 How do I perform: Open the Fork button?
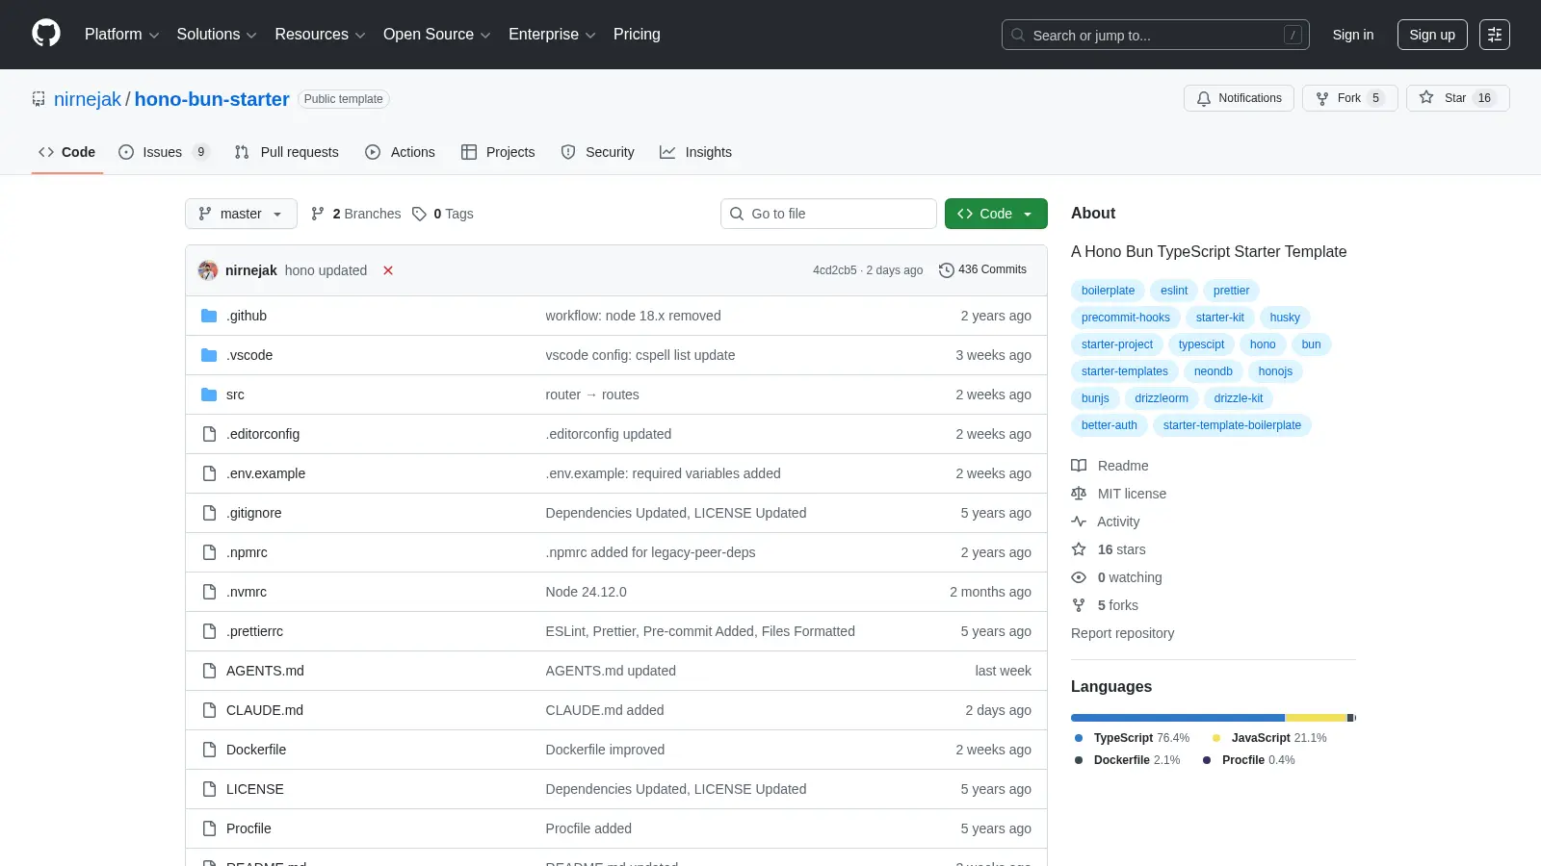(x=1349, y=98)
